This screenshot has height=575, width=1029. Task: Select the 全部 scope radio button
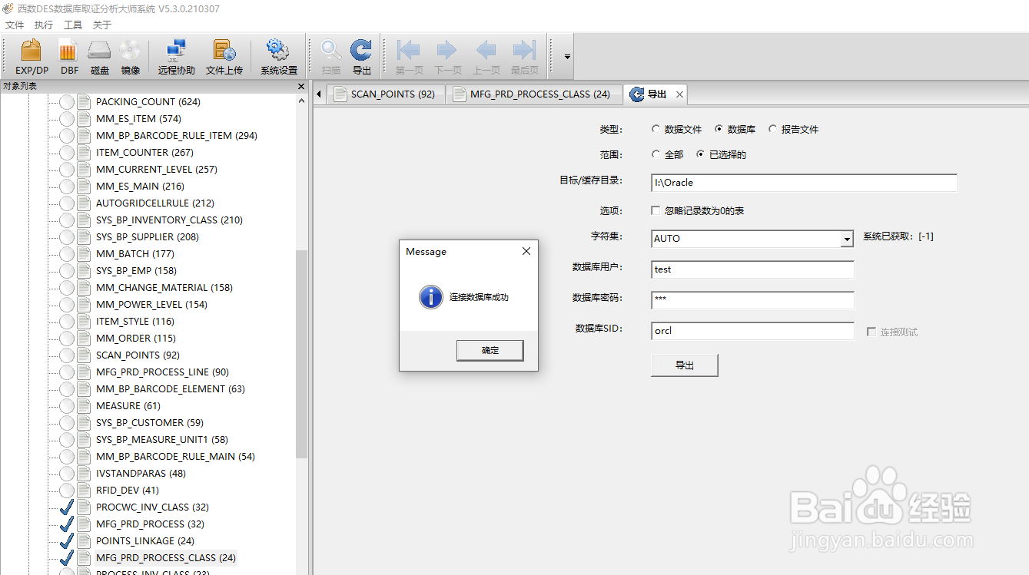point(657,154)
